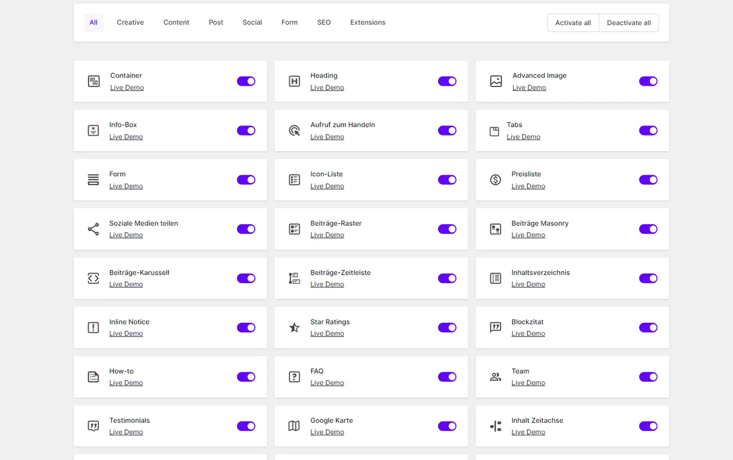The image size is (733, 460).
Task: Open Live Demo for Soziale Medien teilen
Action: [126, 235]
